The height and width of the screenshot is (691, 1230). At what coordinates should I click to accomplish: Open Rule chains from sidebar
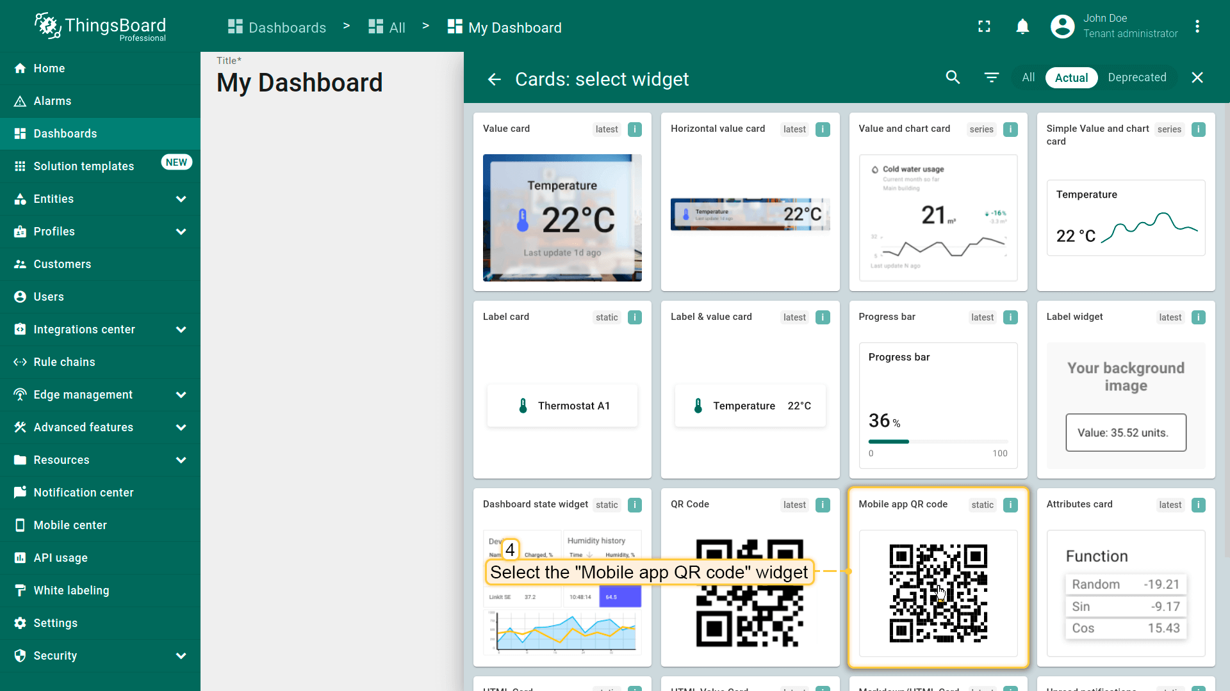coord(64,362)
